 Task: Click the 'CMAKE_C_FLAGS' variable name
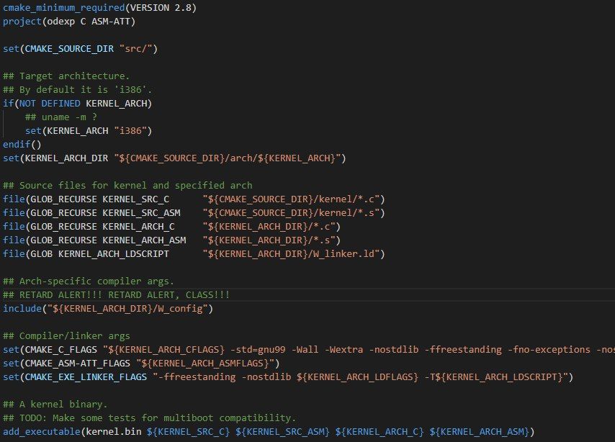tap(60, 350)
